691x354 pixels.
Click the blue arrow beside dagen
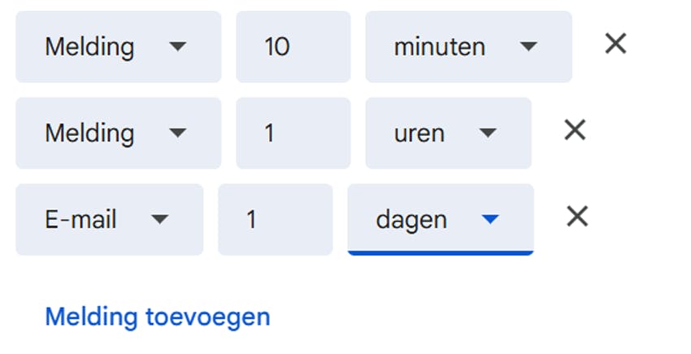[489, 219]
